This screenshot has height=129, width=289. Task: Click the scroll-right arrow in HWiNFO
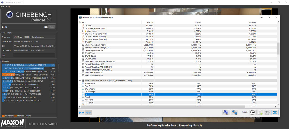click(x=276, y=107)
